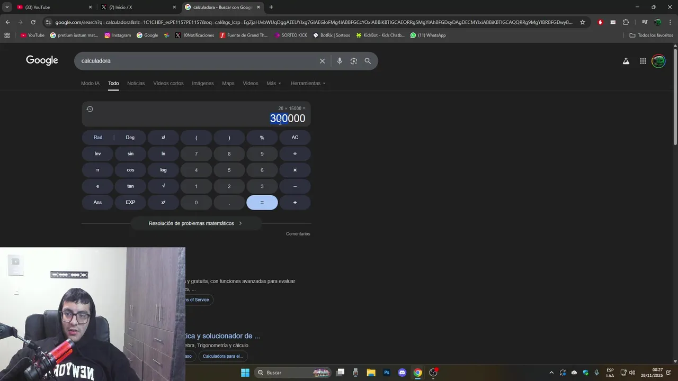
Task: Switch calculator to Deg mode
Action: pyautogui.click(x=130, y=138)
